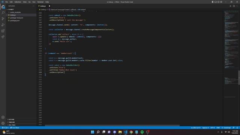Click unsaved changes dot on index.js tab
The image size is (240, 135).
coord(49,6)
